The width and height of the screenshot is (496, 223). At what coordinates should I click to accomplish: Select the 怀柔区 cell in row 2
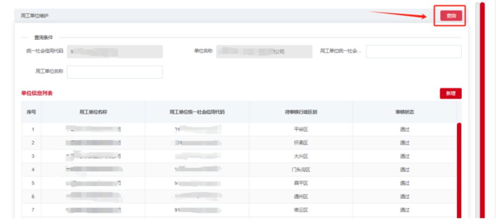(x=301, y=143)
